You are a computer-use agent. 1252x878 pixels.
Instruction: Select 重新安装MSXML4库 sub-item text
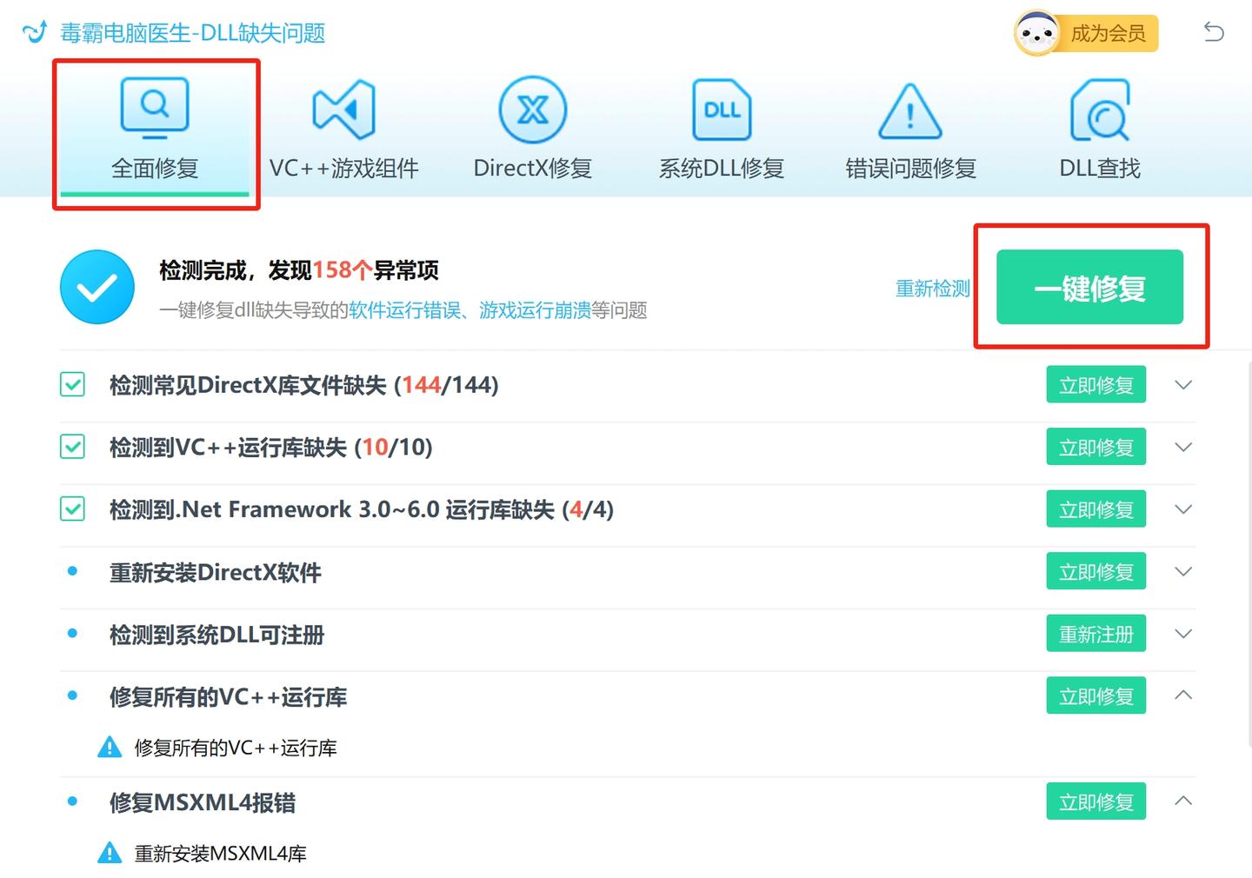[x=221, y=854]
